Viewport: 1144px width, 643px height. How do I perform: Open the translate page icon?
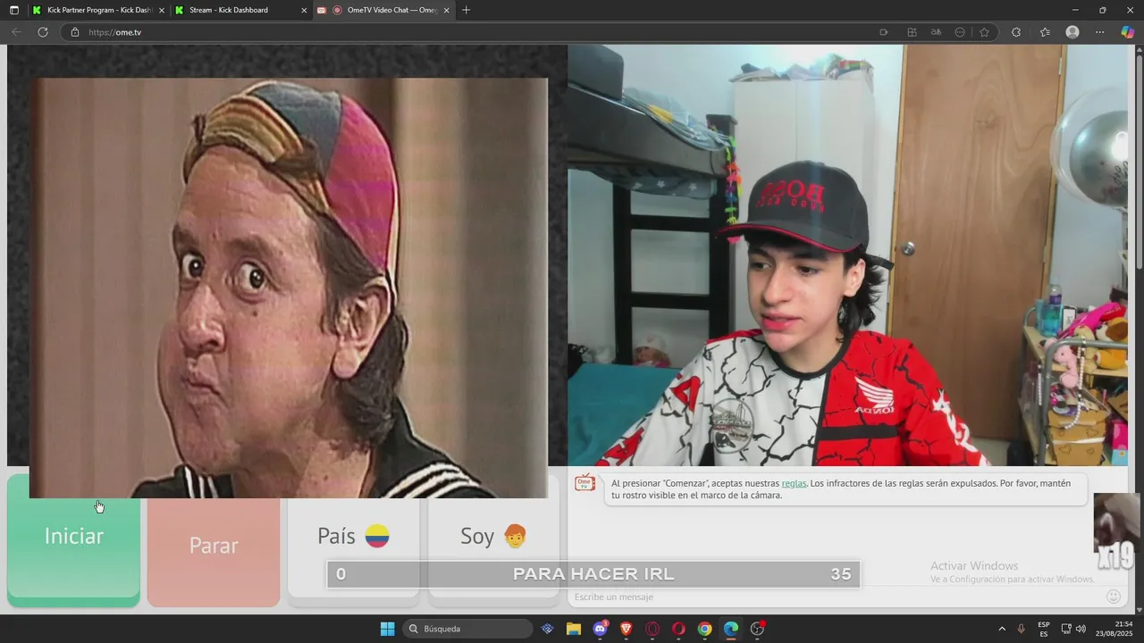click(x=936, y=32)
